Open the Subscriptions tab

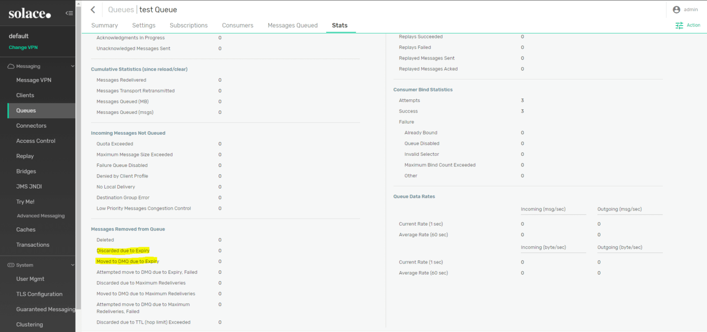click(189, 26)
